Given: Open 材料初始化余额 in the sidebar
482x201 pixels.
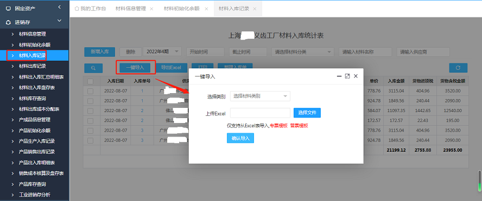Looking at the screenshot, I should coord(34,45).
